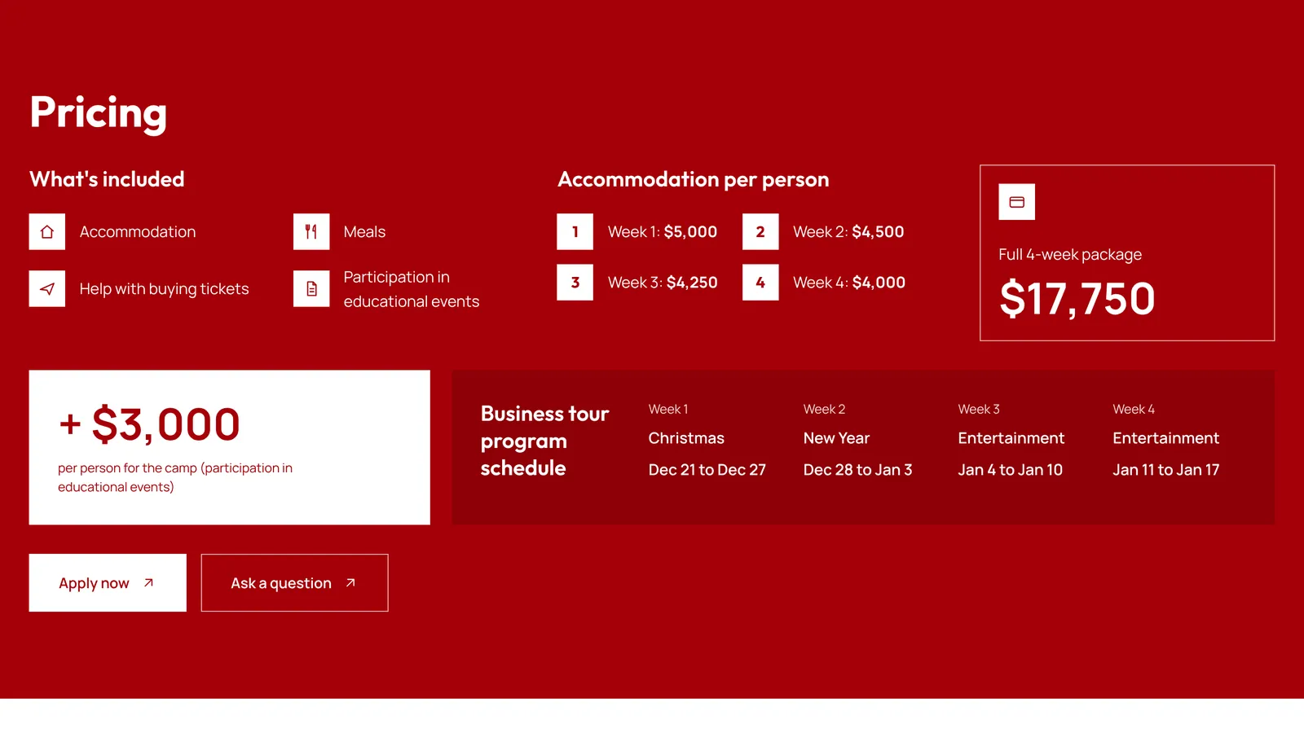The height and width of the screenshot is (733, 1304).
Task: Click the Week 4: $4,000 price text
Action: pyautogui.click(x=849, y=283)
